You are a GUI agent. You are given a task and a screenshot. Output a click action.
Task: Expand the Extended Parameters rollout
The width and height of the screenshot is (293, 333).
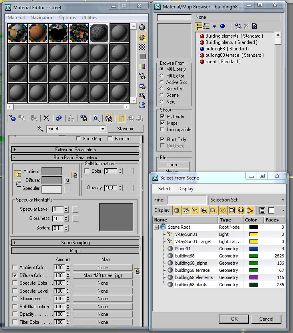pos(75,150)
